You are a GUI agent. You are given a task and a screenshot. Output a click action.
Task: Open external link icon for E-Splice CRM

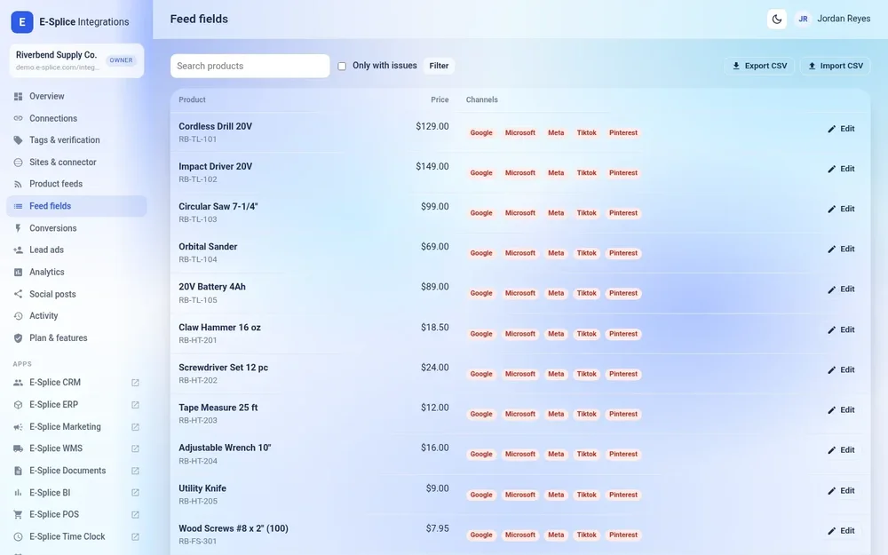click(x=135, y=383)
